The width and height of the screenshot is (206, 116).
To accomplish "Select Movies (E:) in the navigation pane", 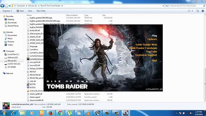I will [x=12, y=61].
